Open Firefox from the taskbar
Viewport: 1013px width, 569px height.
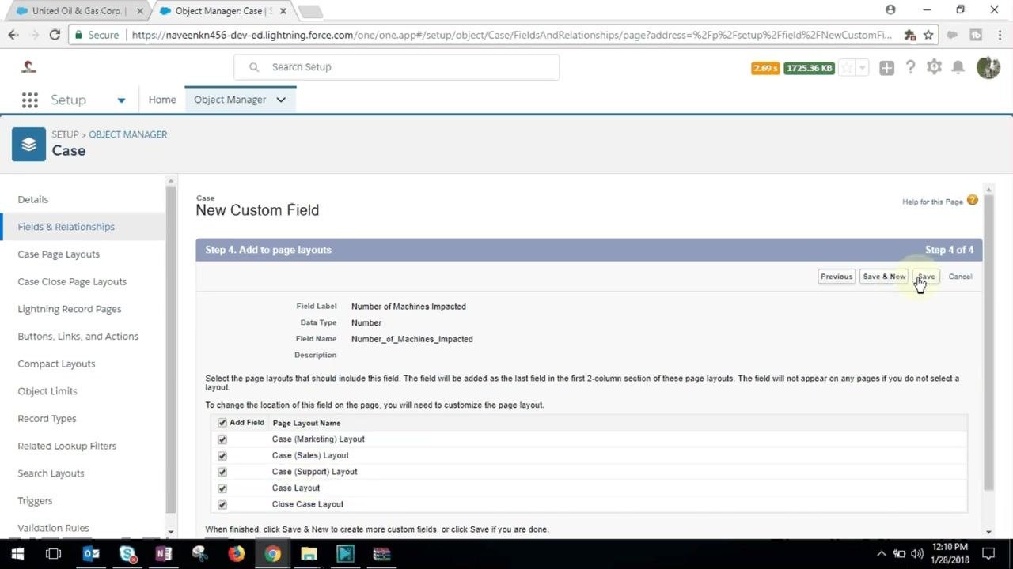[x=236, y=554]
